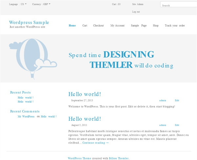The image size is (197, 160).
Task: Open Sample Page from the menu
Action: (139, 25)
